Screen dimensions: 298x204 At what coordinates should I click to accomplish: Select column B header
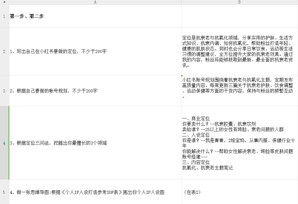[x=239, y=2]
